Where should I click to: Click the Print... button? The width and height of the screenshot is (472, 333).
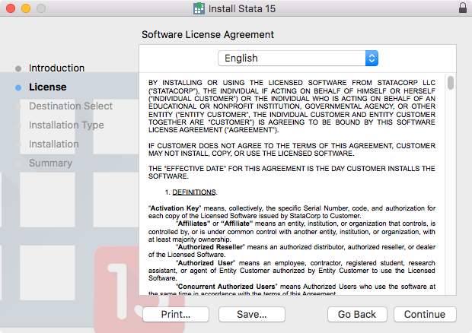click(176, 314)
